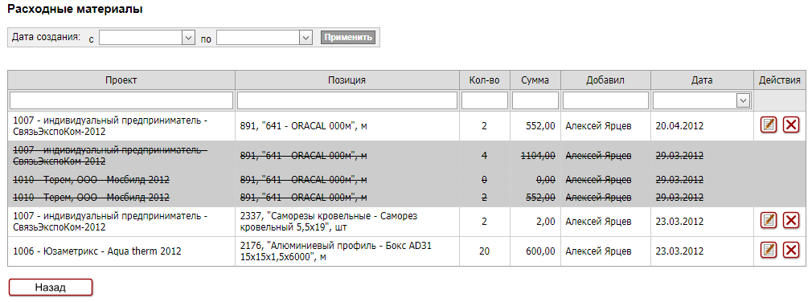
Task: Open the 'с' start date dropdown
Action: [188, 38]
